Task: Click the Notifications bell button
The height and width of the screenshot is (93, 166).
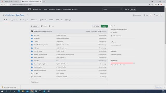Action: click(x=137, y=15)
